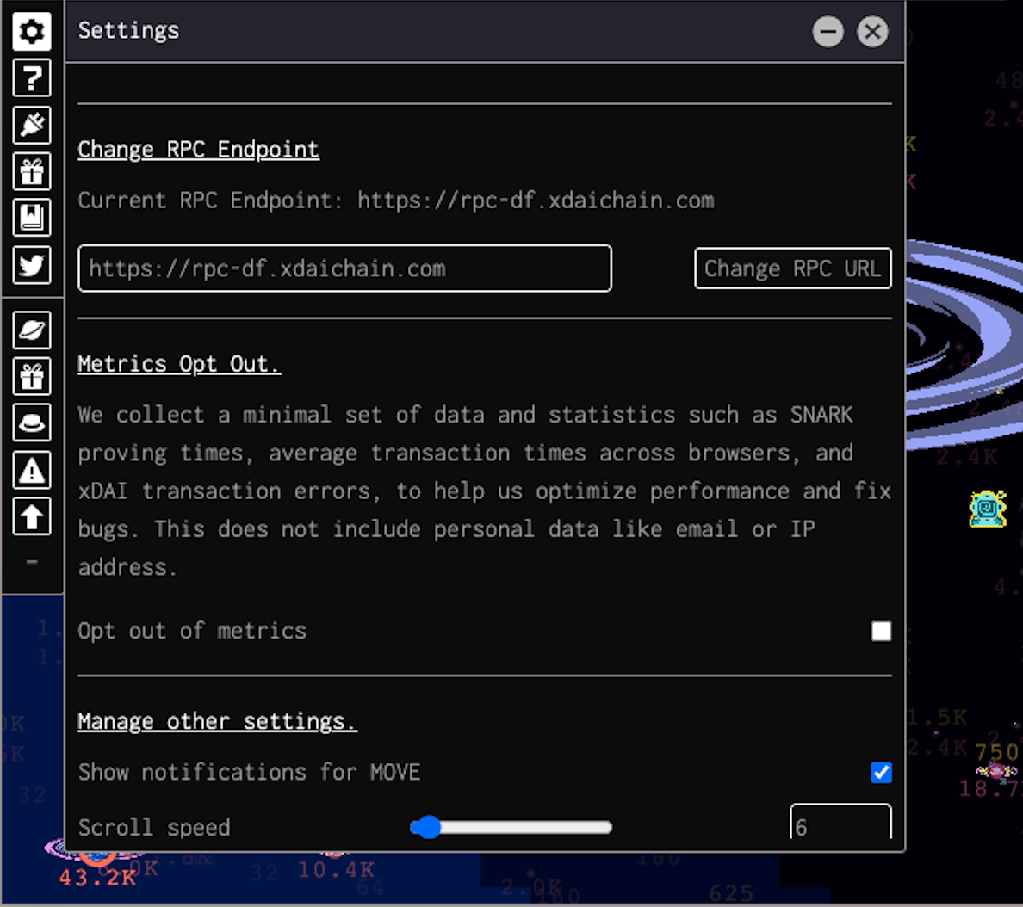Open the Settings gear icon in sidebar

click(32, 32)
